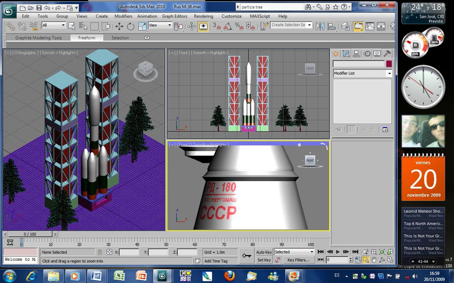454x283 pixels.
Task: Open the Display command panel tab
Action: (377, 54)
